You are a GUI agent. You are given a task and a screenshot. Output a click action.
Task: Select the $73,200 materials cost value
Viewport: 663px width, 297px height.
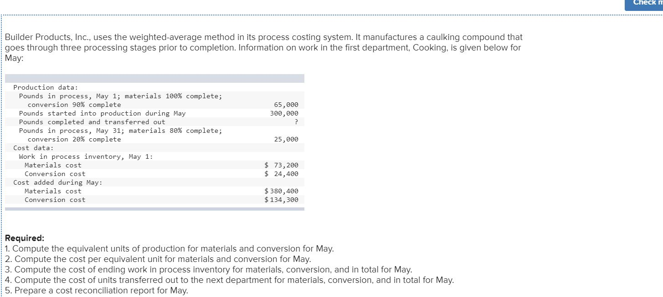(281, 165)
